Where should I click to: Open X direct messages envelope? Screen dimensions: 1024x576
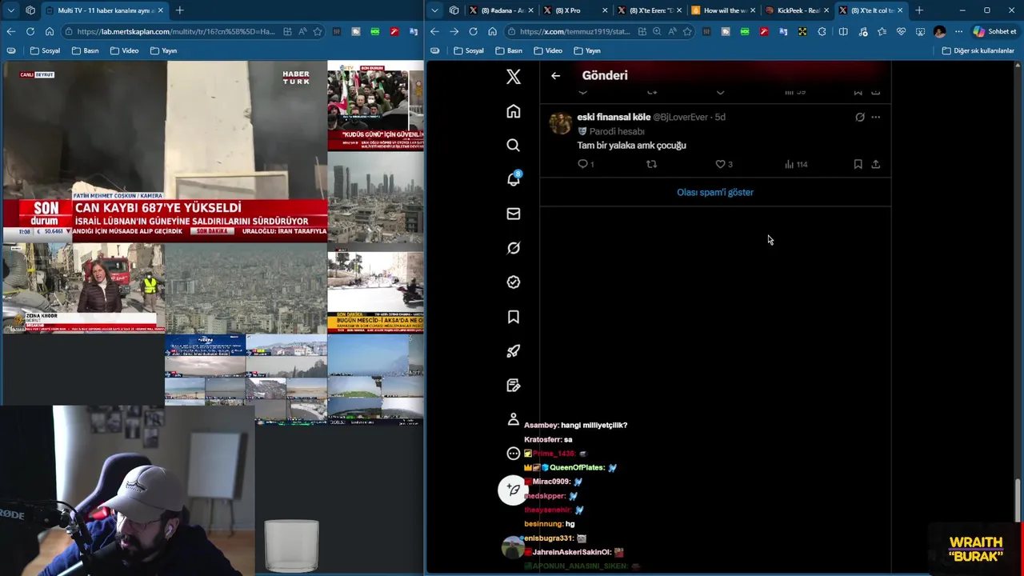[x=514, y=214]
